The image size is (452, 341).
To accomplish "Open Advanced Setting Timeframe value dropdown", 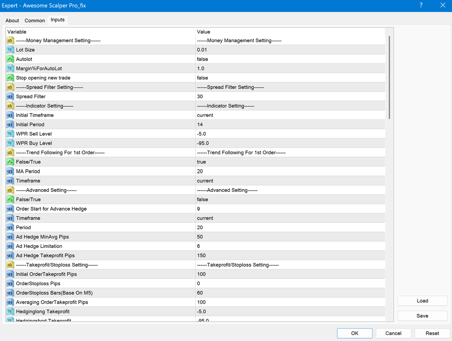I will [205, 218].
